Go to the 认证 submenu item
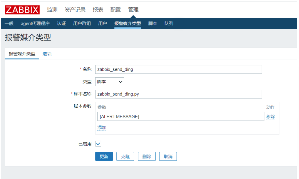The height and width of the screenshot is (179, 299). point(61,23)
